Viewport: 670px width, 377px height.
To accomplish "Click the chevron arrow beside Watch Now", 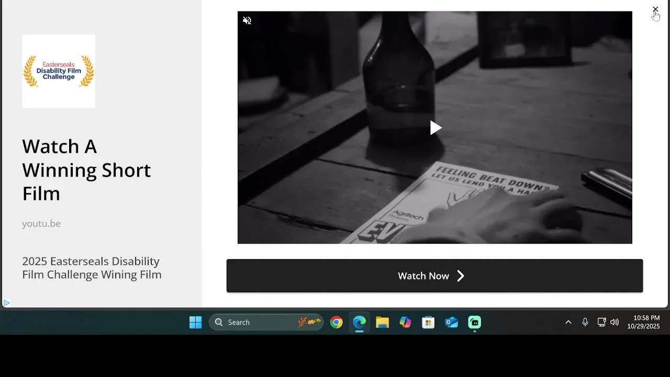I will click(461, 276).
